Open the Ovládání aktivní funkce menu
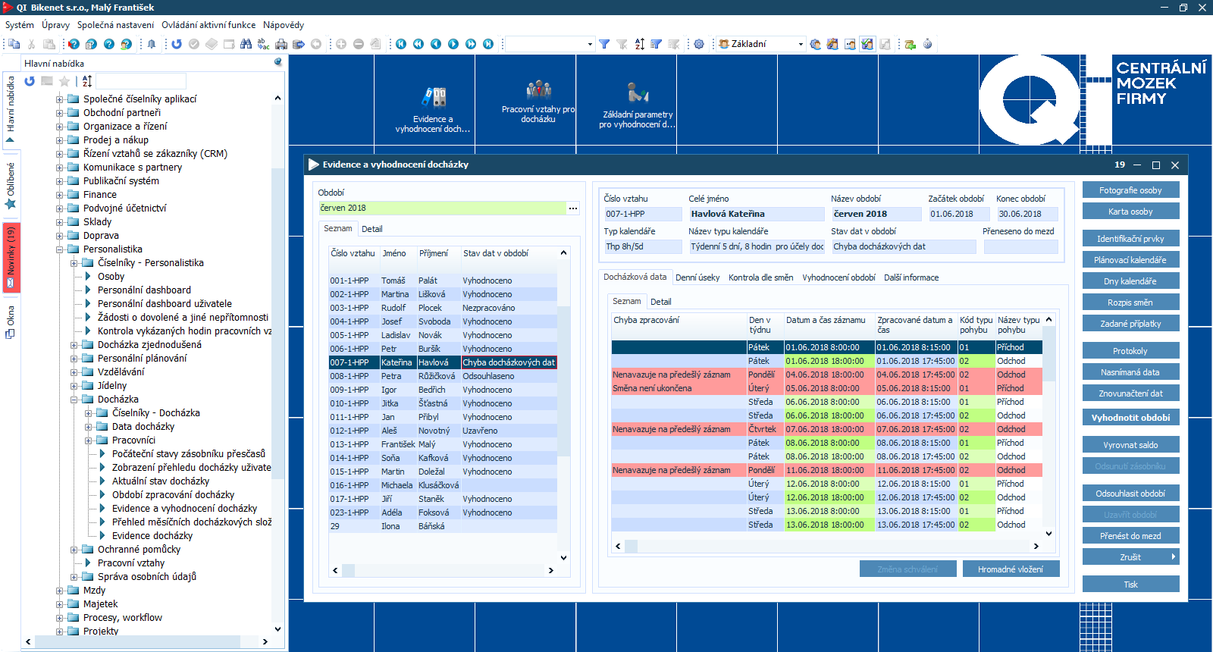 click(208, 25)
